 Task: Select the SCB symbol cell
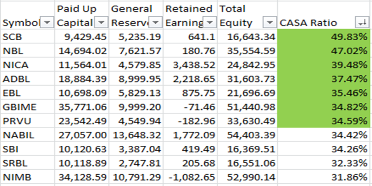click(28, 37)
